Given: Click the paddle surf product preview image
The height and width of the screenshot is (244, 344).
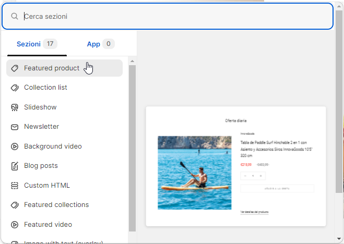Looking at the screenshot, I should [194, 173].
